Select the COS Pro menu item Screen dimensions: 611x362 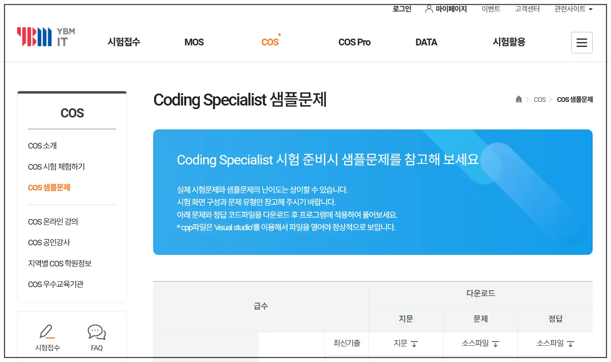coord(354,42)
